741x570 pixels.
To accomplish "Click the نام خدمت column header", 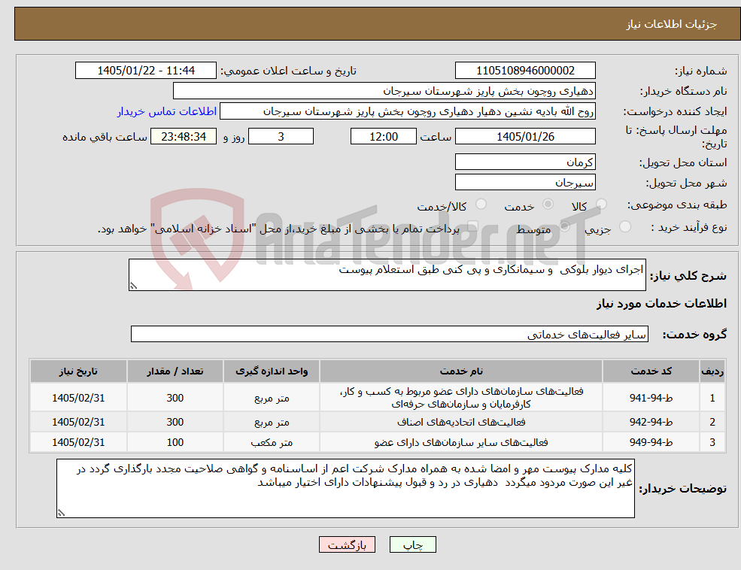I will pyautogui.click(x=461, y=371).
